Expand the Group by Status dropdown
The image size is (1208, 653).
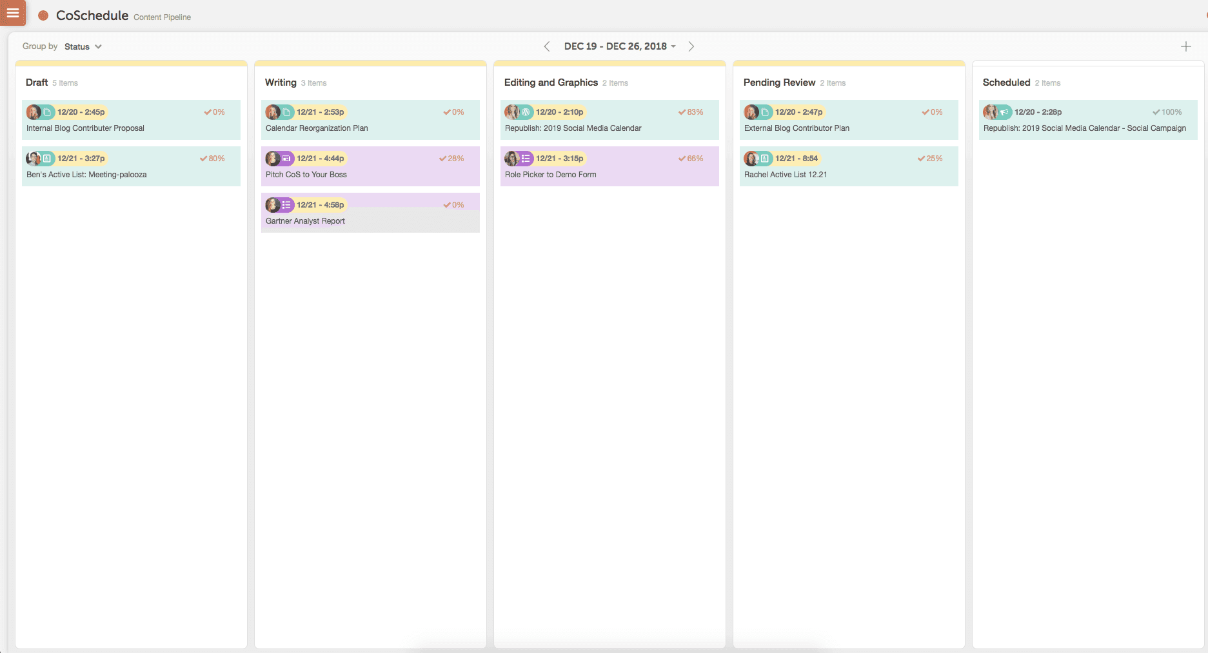click(x=83, y=46)
